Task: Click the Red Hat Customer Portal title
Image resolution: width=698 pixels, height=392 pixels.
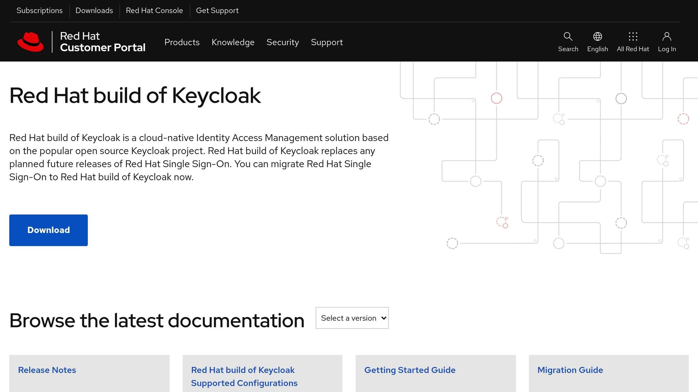Action: (103, 42)
